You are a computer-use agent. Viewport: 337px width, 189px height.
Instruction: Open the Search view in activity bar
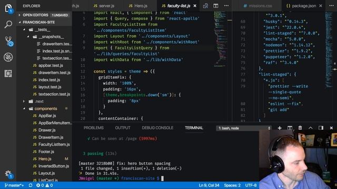coord(8,25)
